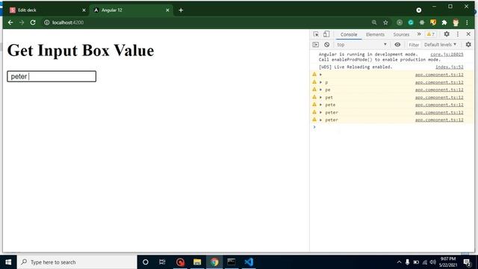Select the Angular 12 browser tab
The height and width of the screenshot is (269, 478).
coord(131,10)
